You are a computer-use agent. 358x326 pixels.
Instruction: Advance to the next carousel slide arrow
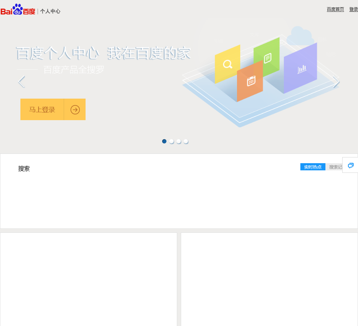(x=336, y=82)
